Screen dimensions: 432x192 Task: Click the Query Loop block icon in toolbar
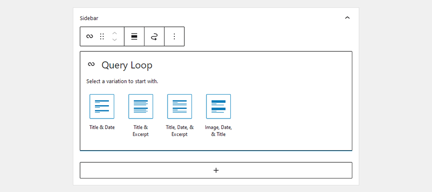click(x=89, y=36)
